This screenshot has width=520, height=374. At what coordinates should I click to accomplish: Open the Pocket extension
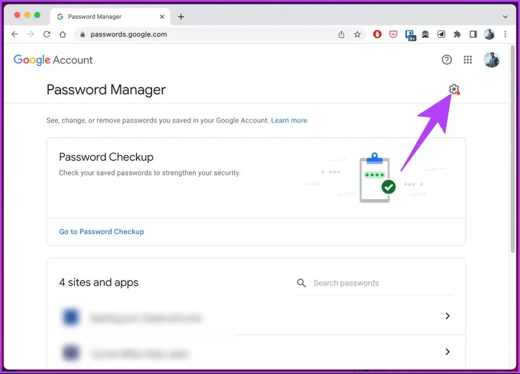pyautogui.click(x=393, y=34)
